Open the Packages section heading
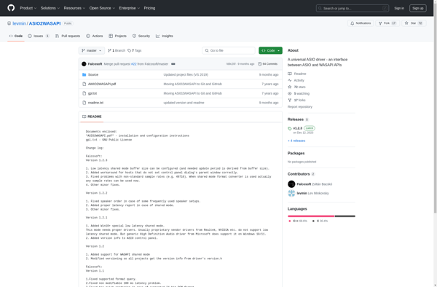The height and width of the screenshot is (287, 437). click(296, 153)
